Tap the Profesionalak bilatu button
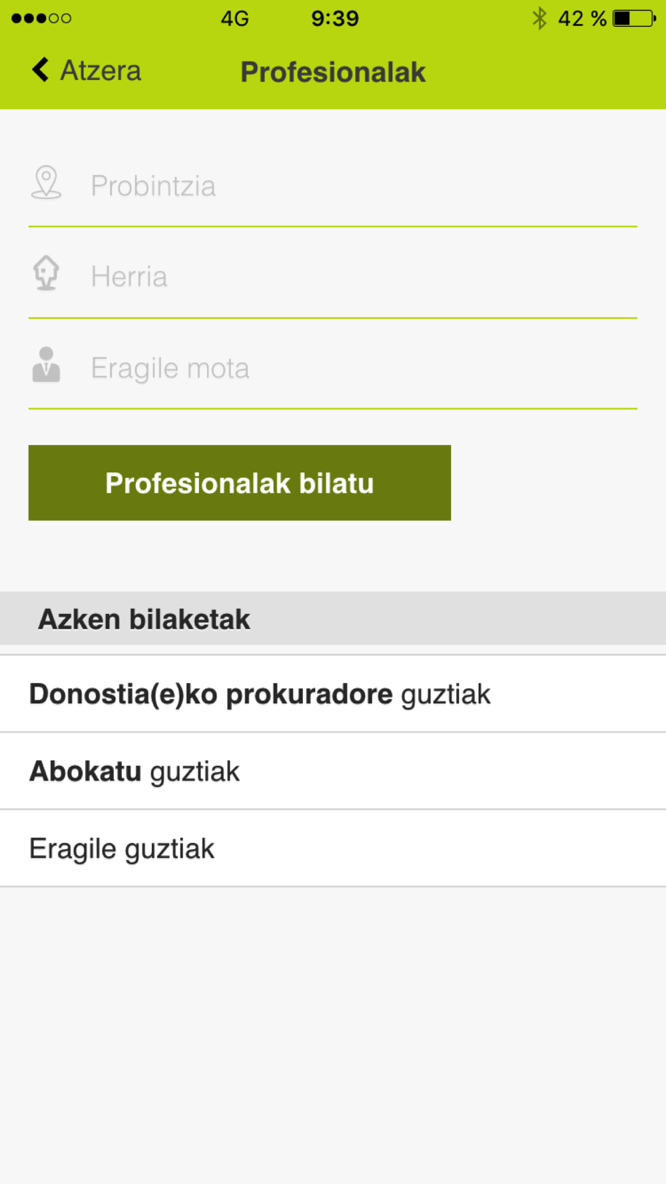 click(240, 483)
